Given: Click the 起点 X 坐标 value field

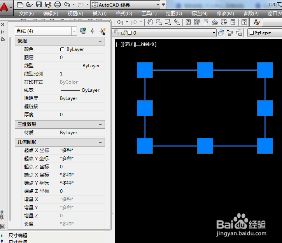Looking at the screenshot, I should 82,150.
